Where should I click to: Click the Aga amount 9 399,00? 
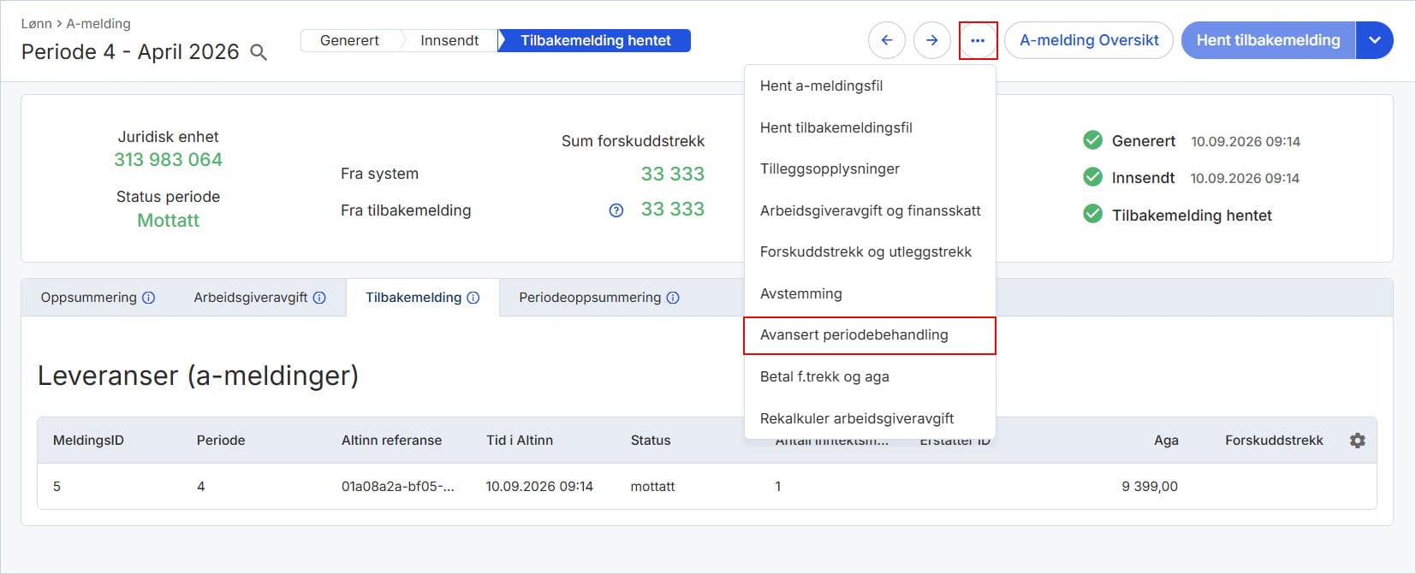[1150, 487]
